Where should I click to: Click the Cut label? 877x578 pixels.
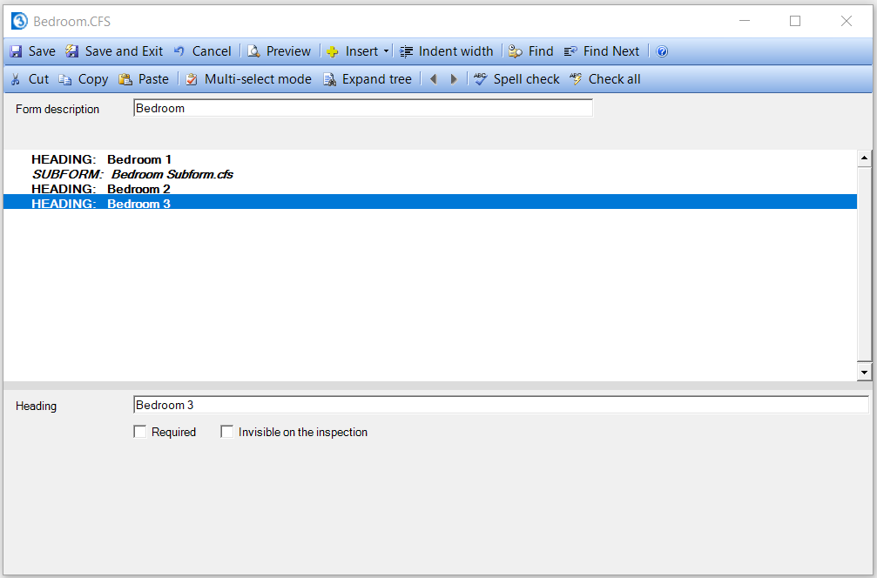[38, 79]
